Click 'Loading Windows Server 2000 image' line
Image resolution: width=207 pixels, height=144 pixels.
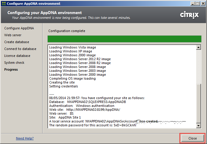[77, 75]
